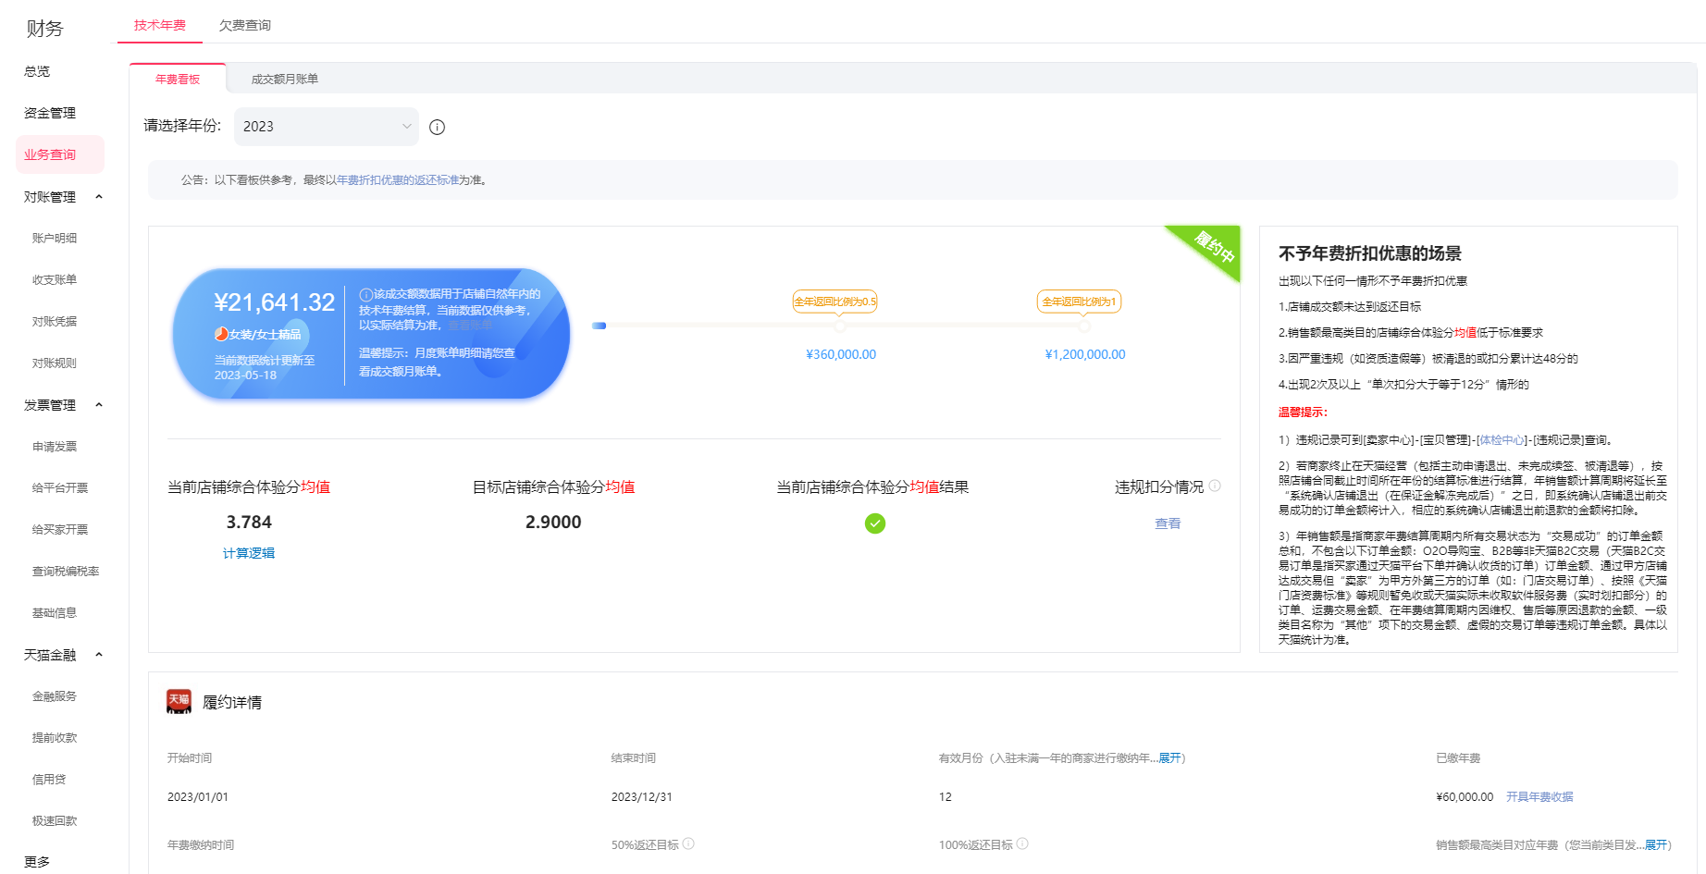Click the 2023/01/01 start date

pyautogui.click(x=198, y=796)
